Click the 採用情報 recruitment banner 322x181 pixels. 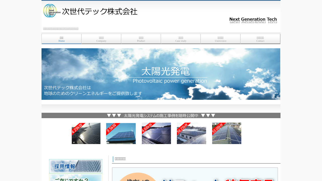coord(76,166)
